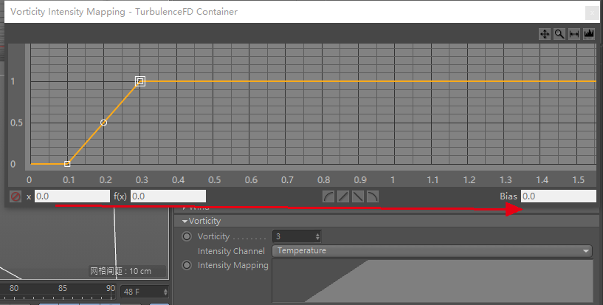Viewport: 603px width, 305px height.
Task: Click frame 80 on the timeline ruler
Action: pos(14,288)
